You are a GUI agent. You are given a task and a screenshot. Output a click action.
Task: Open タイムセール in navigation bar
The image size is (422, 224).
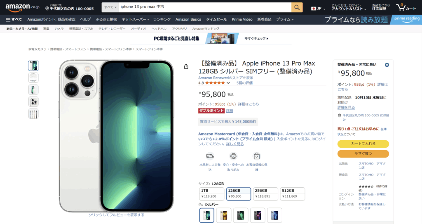(x=216, y=19)
